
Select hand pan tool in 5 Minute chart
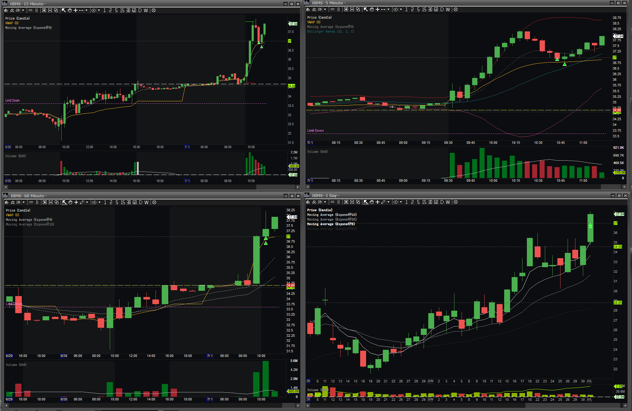point(372,9)
